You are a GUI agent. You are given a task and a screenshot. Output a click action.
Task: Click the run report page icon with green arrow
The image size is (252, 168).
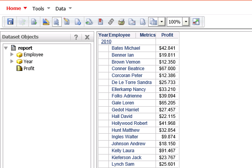(34, 22)
